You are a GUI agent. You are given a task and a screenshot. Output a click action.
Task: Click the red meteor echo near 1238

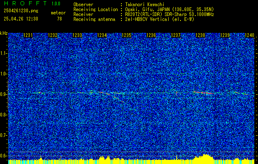(x=204, y=93)
